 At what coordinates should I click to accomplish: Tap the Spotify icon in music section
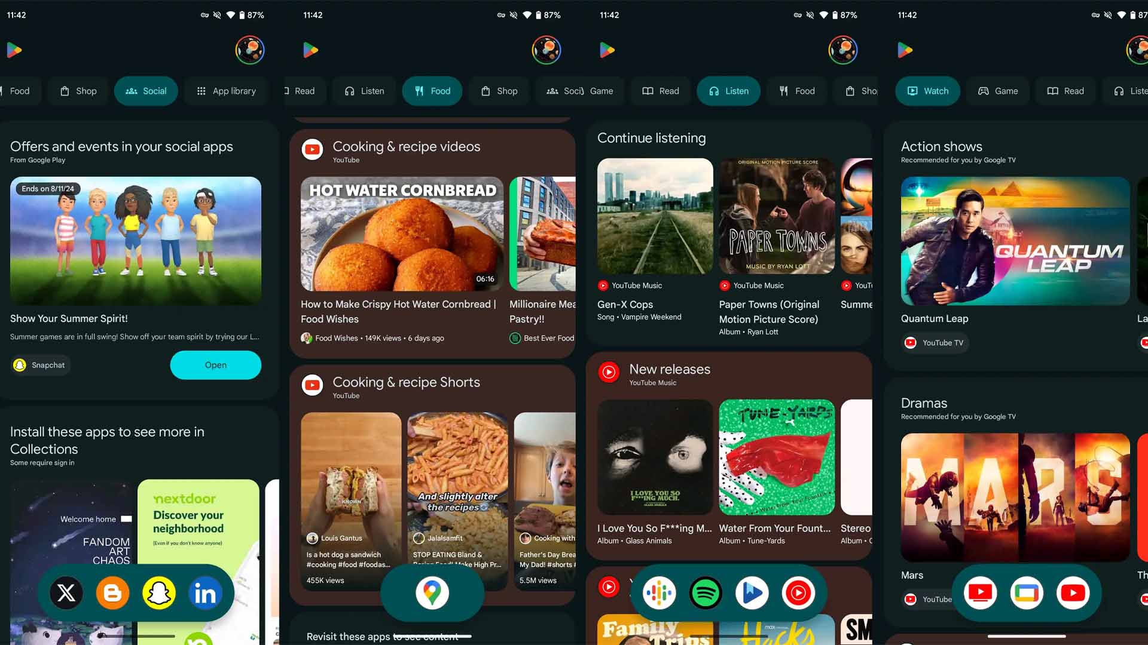tap(706, 593)
